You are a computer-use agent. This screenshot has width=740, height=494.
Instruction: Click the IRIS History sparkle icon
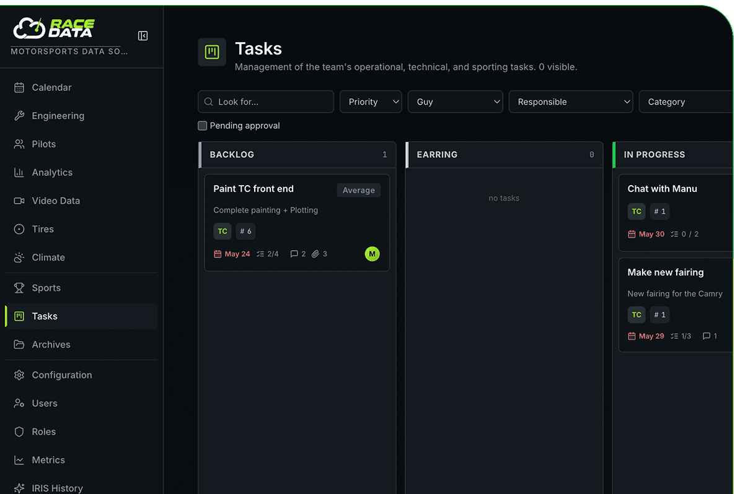point(19,488)
